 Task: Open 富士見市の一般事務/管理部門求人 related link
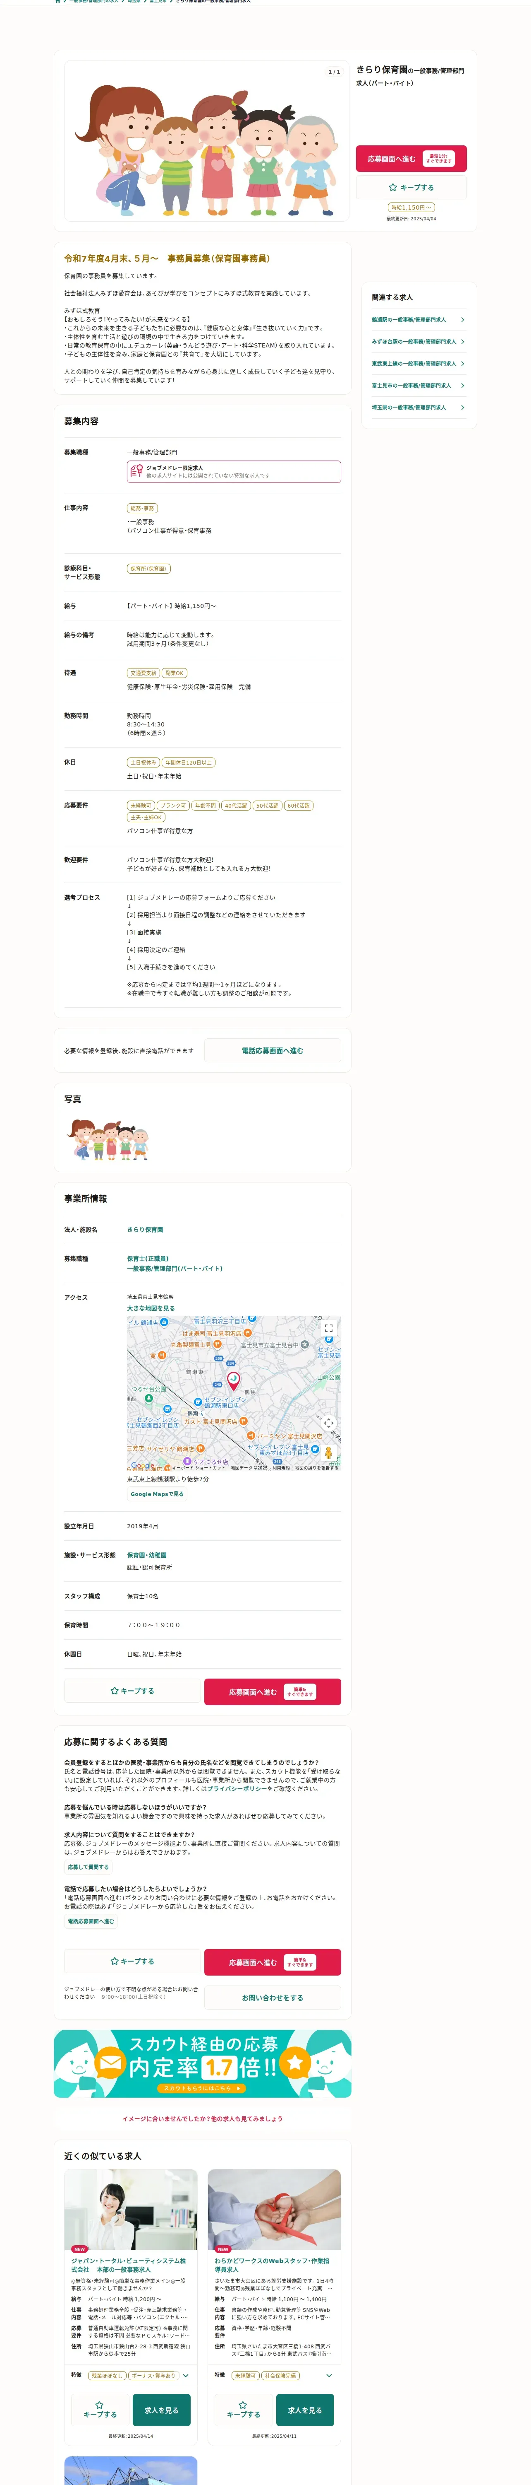pos(411,386)
